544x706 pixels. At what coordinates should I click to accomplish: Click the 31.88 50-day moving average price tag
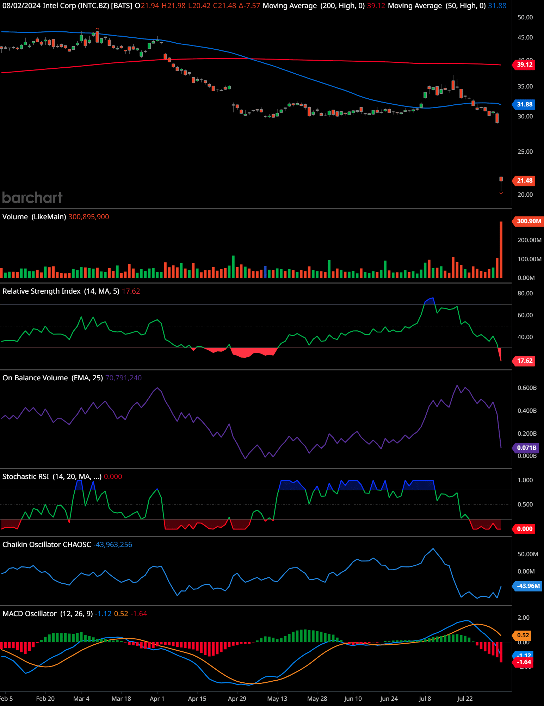(524, 104)
